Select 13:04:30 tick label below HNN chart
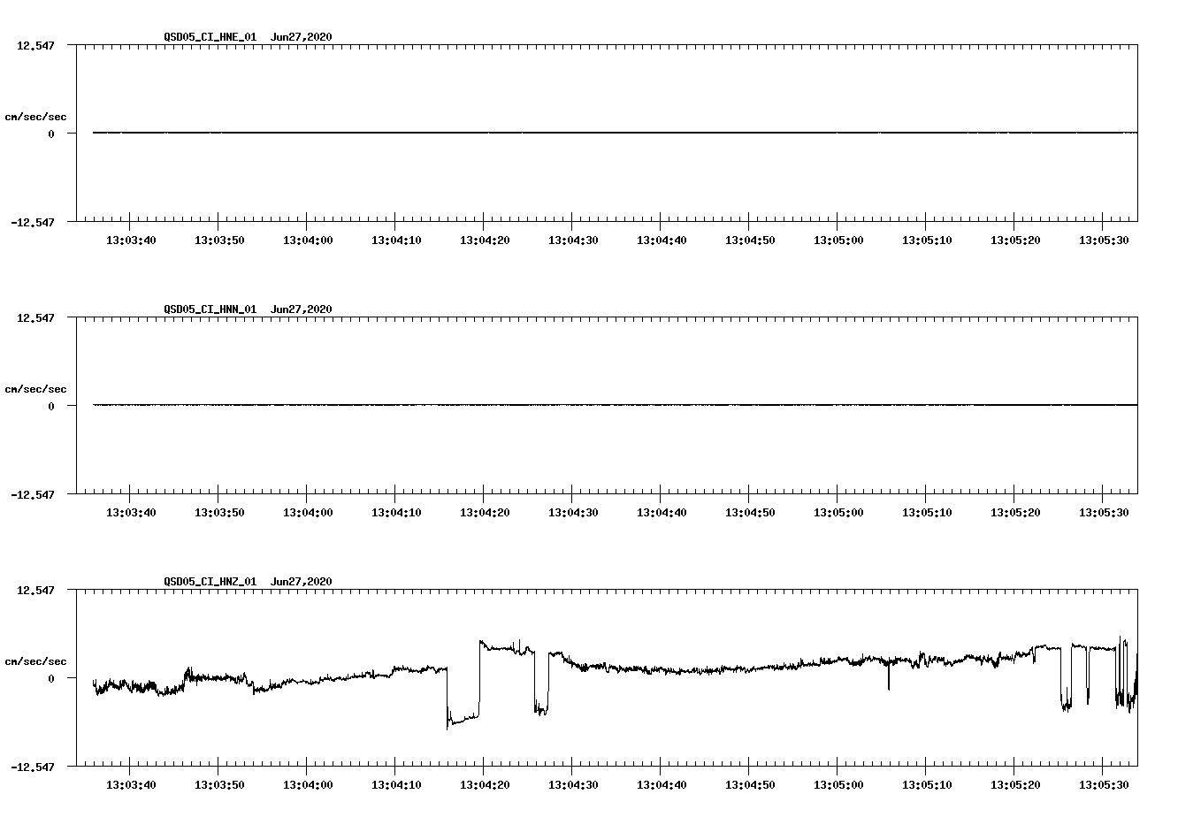Screen dimensions: 1201x817 573,512
